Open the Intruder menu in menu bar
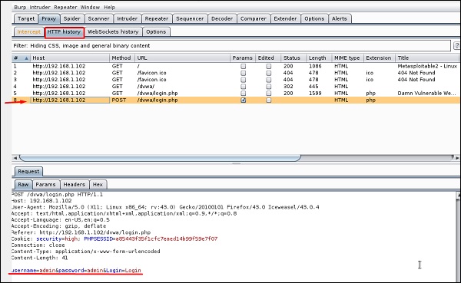Screen dimensions: 461x283 [x=40, y=8]
